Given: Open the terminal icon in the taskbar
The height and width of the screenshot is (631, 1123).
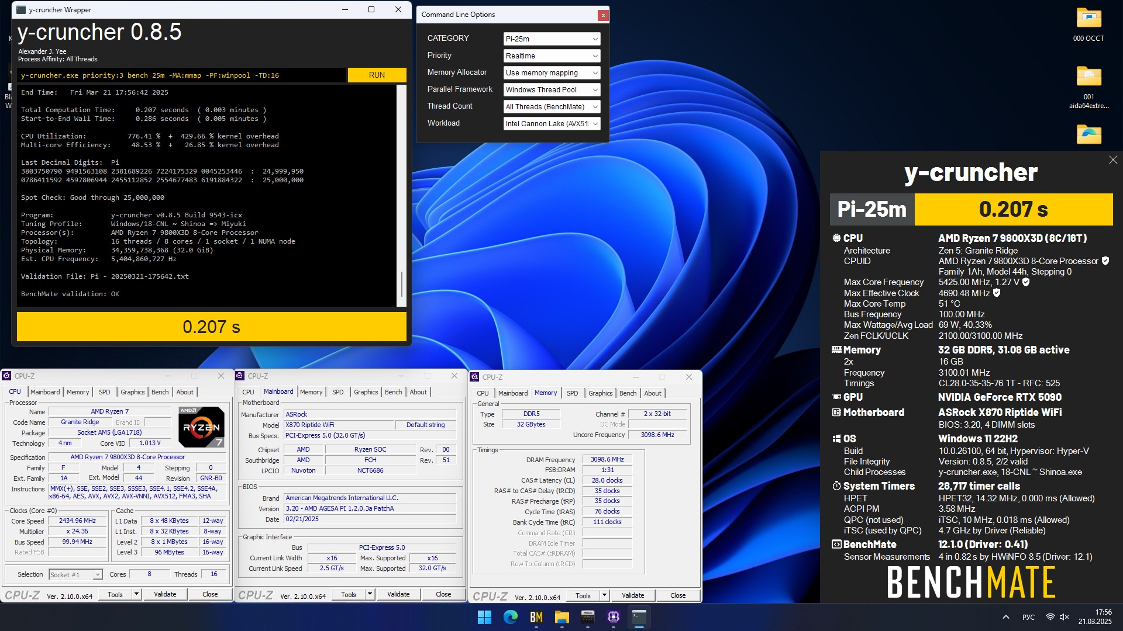Looking at the screenshot, I should pos(639,617).
